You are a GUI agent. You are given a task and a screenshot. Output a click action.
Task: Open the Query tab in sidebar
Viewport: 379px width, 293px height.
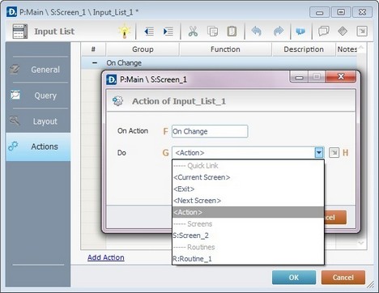point(38,96)
